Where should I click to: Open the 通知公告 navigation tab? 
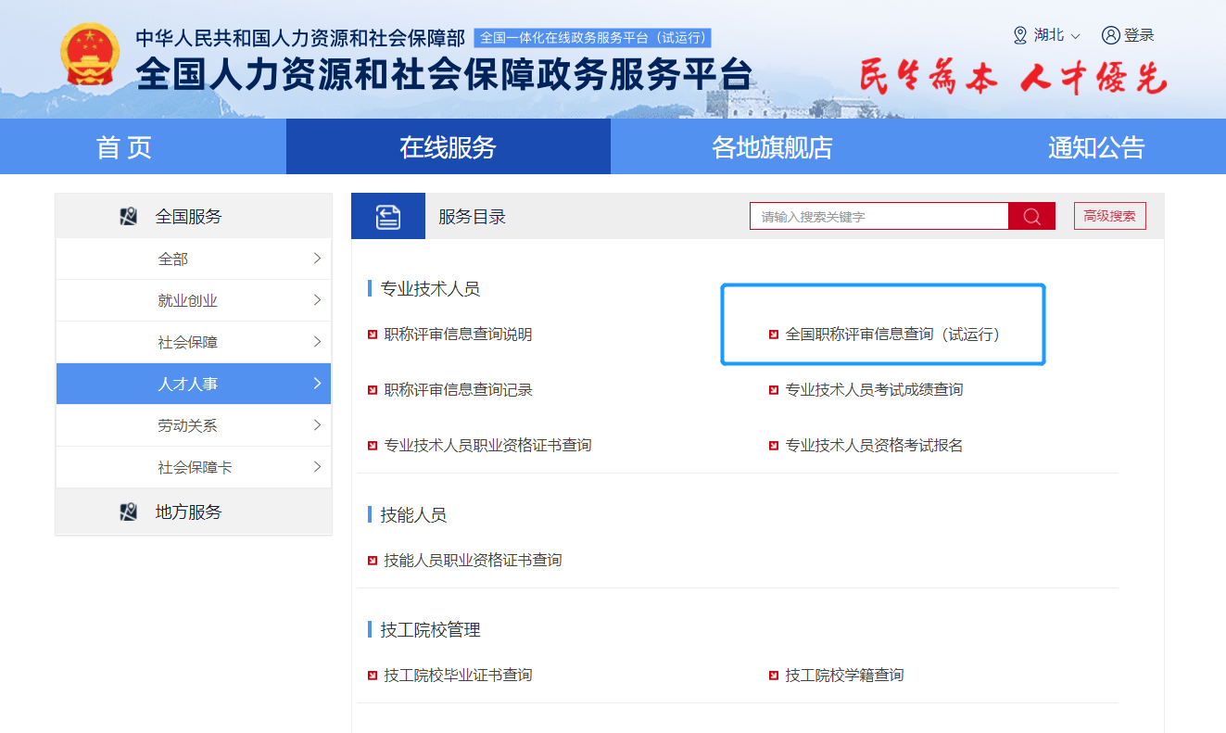click(1096, 147)
